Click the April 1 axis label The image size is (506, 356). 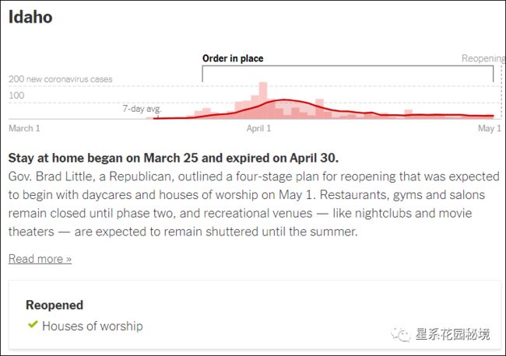point(258,128)
